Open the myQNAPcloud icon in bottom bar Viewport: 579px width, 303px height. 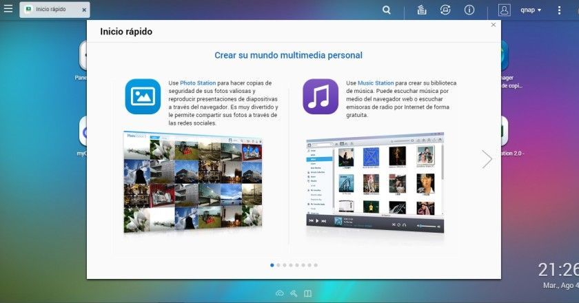coord(279,293)
